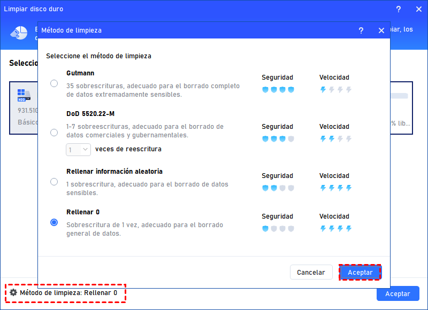428x310 pixels.
Task: Click the disk wipe icon in blue header
Action: [18, 33]
